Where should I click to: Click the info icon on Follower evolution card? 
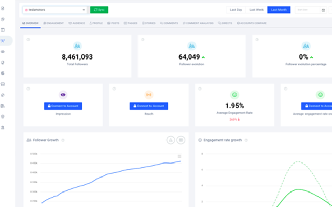click(143, 40)
